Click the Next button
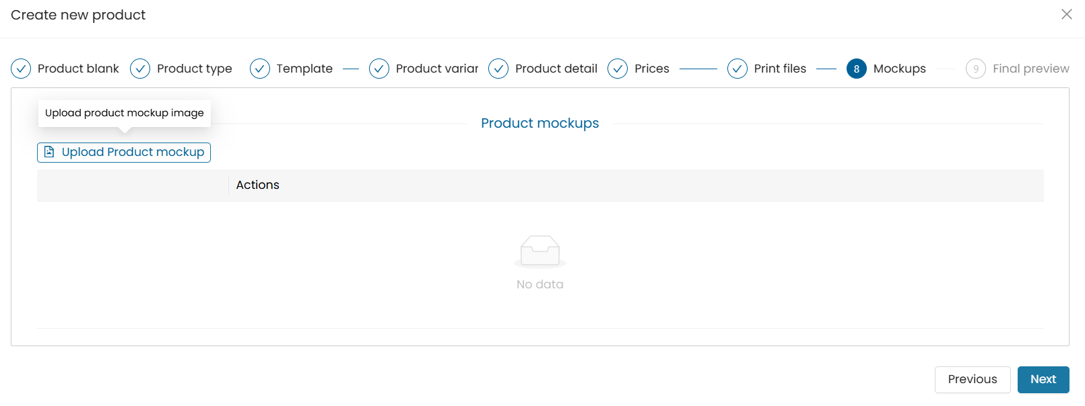 point(1043,380)
